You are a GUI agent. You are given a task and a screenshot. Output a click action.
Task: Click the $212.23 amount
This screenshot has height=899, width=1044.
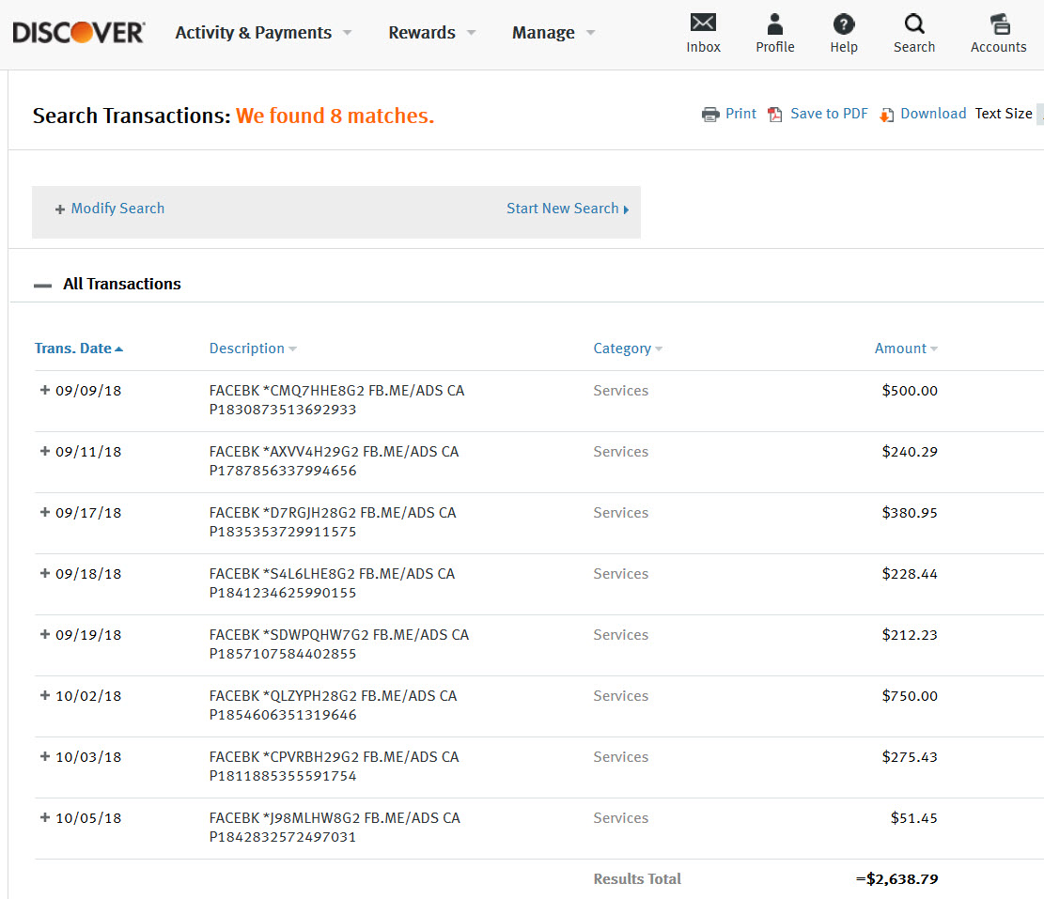coord(910,635)
